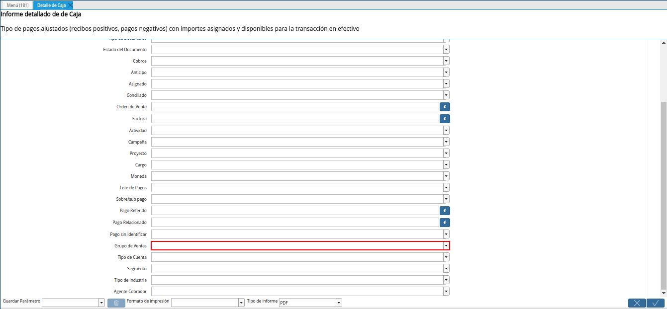Select the Detalle de Caja tab
Viewport: 667px width, 309px height.
click(50, 5)
